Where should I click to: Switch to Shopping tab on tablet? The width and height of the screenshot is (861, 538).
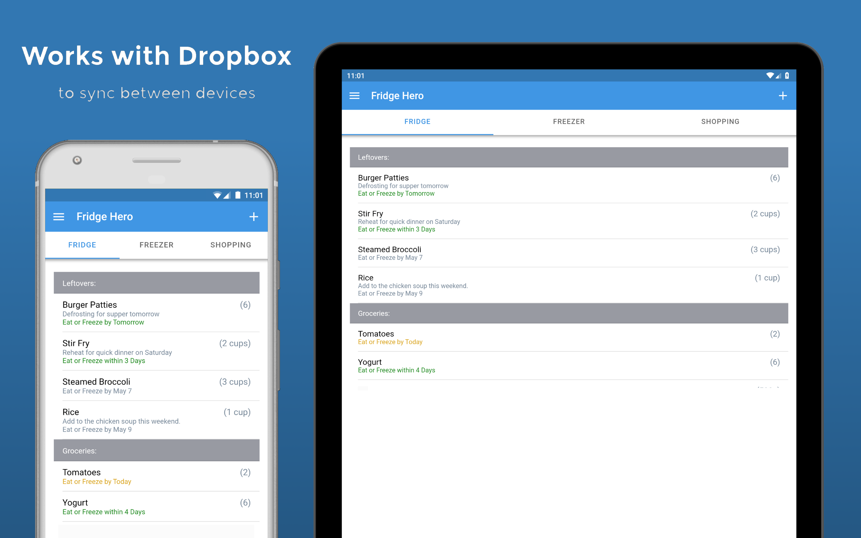point(720,122)
